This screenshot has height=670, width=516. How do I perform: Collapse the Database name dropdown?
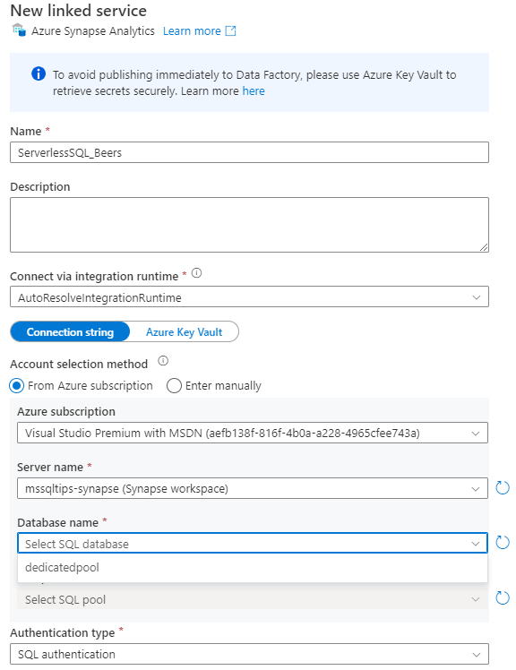coord(253,544)
